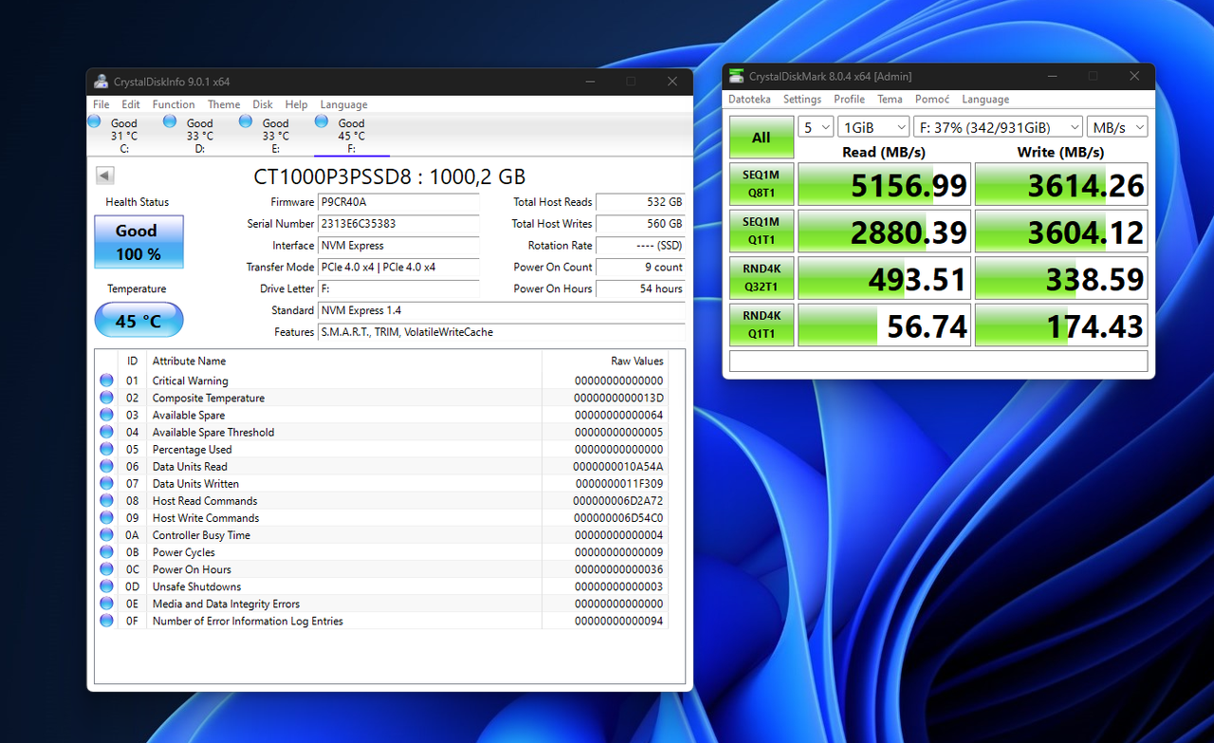The height and width of the screenshot is (743, 1214).
Task: Click Power On Count value 9 count
Action: click(640, 268)
